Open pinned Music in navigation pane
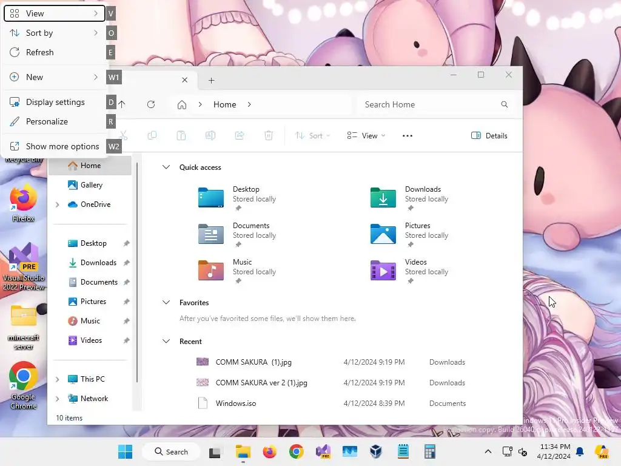The width and height of the screenshot is (621, 466). (90, 321)
